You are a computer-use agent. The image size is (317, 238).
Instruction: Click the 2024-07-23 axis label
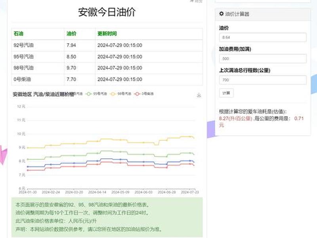pos(190,192)
